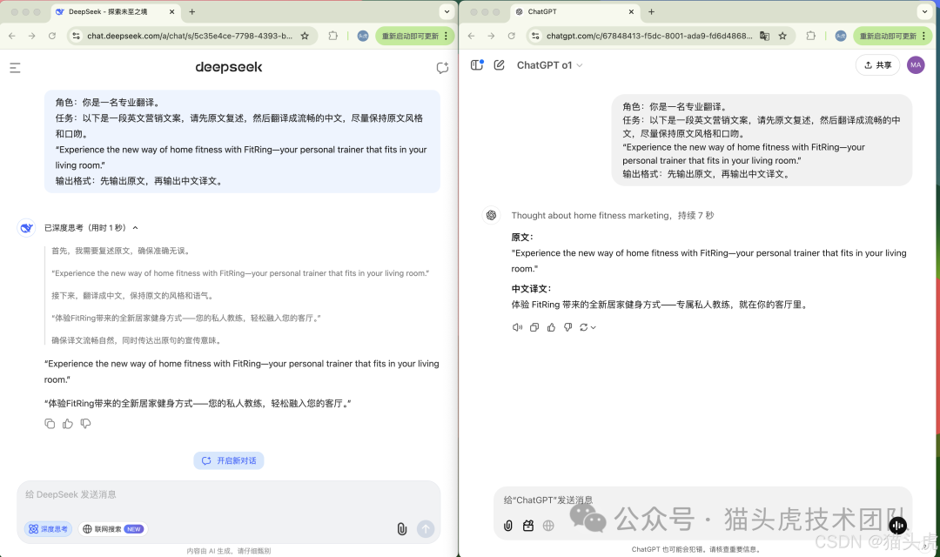
Task: Expand Thought about home fitness marketing details
Action: 612,215
